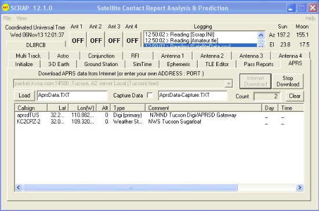Open the Ground Station tab
This screenshot has height=211, width=319.
(x=101, y=64)
